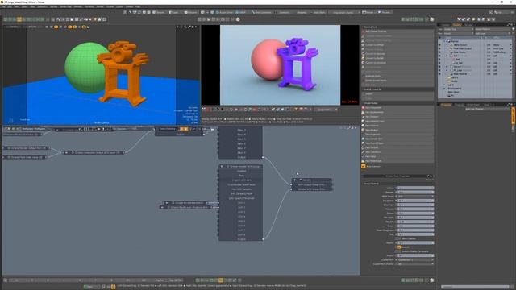Screen dimensions: 516x290
Task: Select Polygons selection mode
Action: [190, 13]
